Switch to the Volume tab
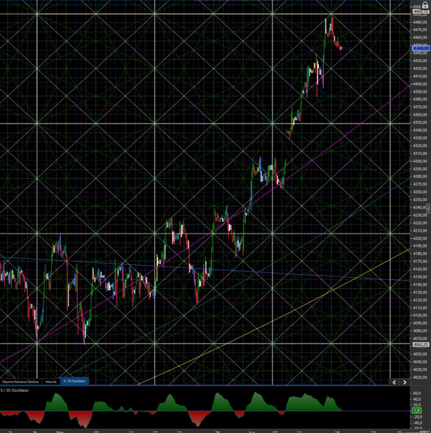Viewport: 431px width, 433px height. pyautogui.click(x=51, y=382)
